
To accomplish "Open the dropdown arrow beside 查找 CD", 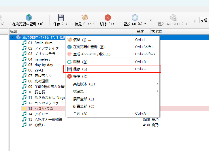I will point(150,20).
